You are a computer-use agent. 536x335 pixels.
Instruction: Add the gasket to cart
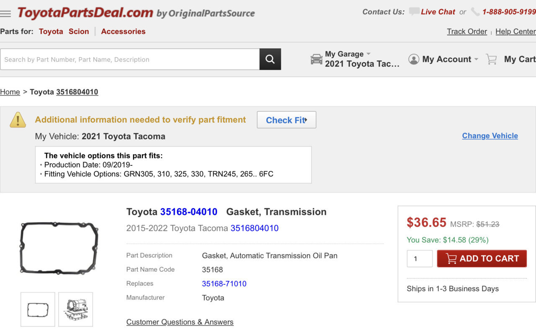tap(482, 259)
